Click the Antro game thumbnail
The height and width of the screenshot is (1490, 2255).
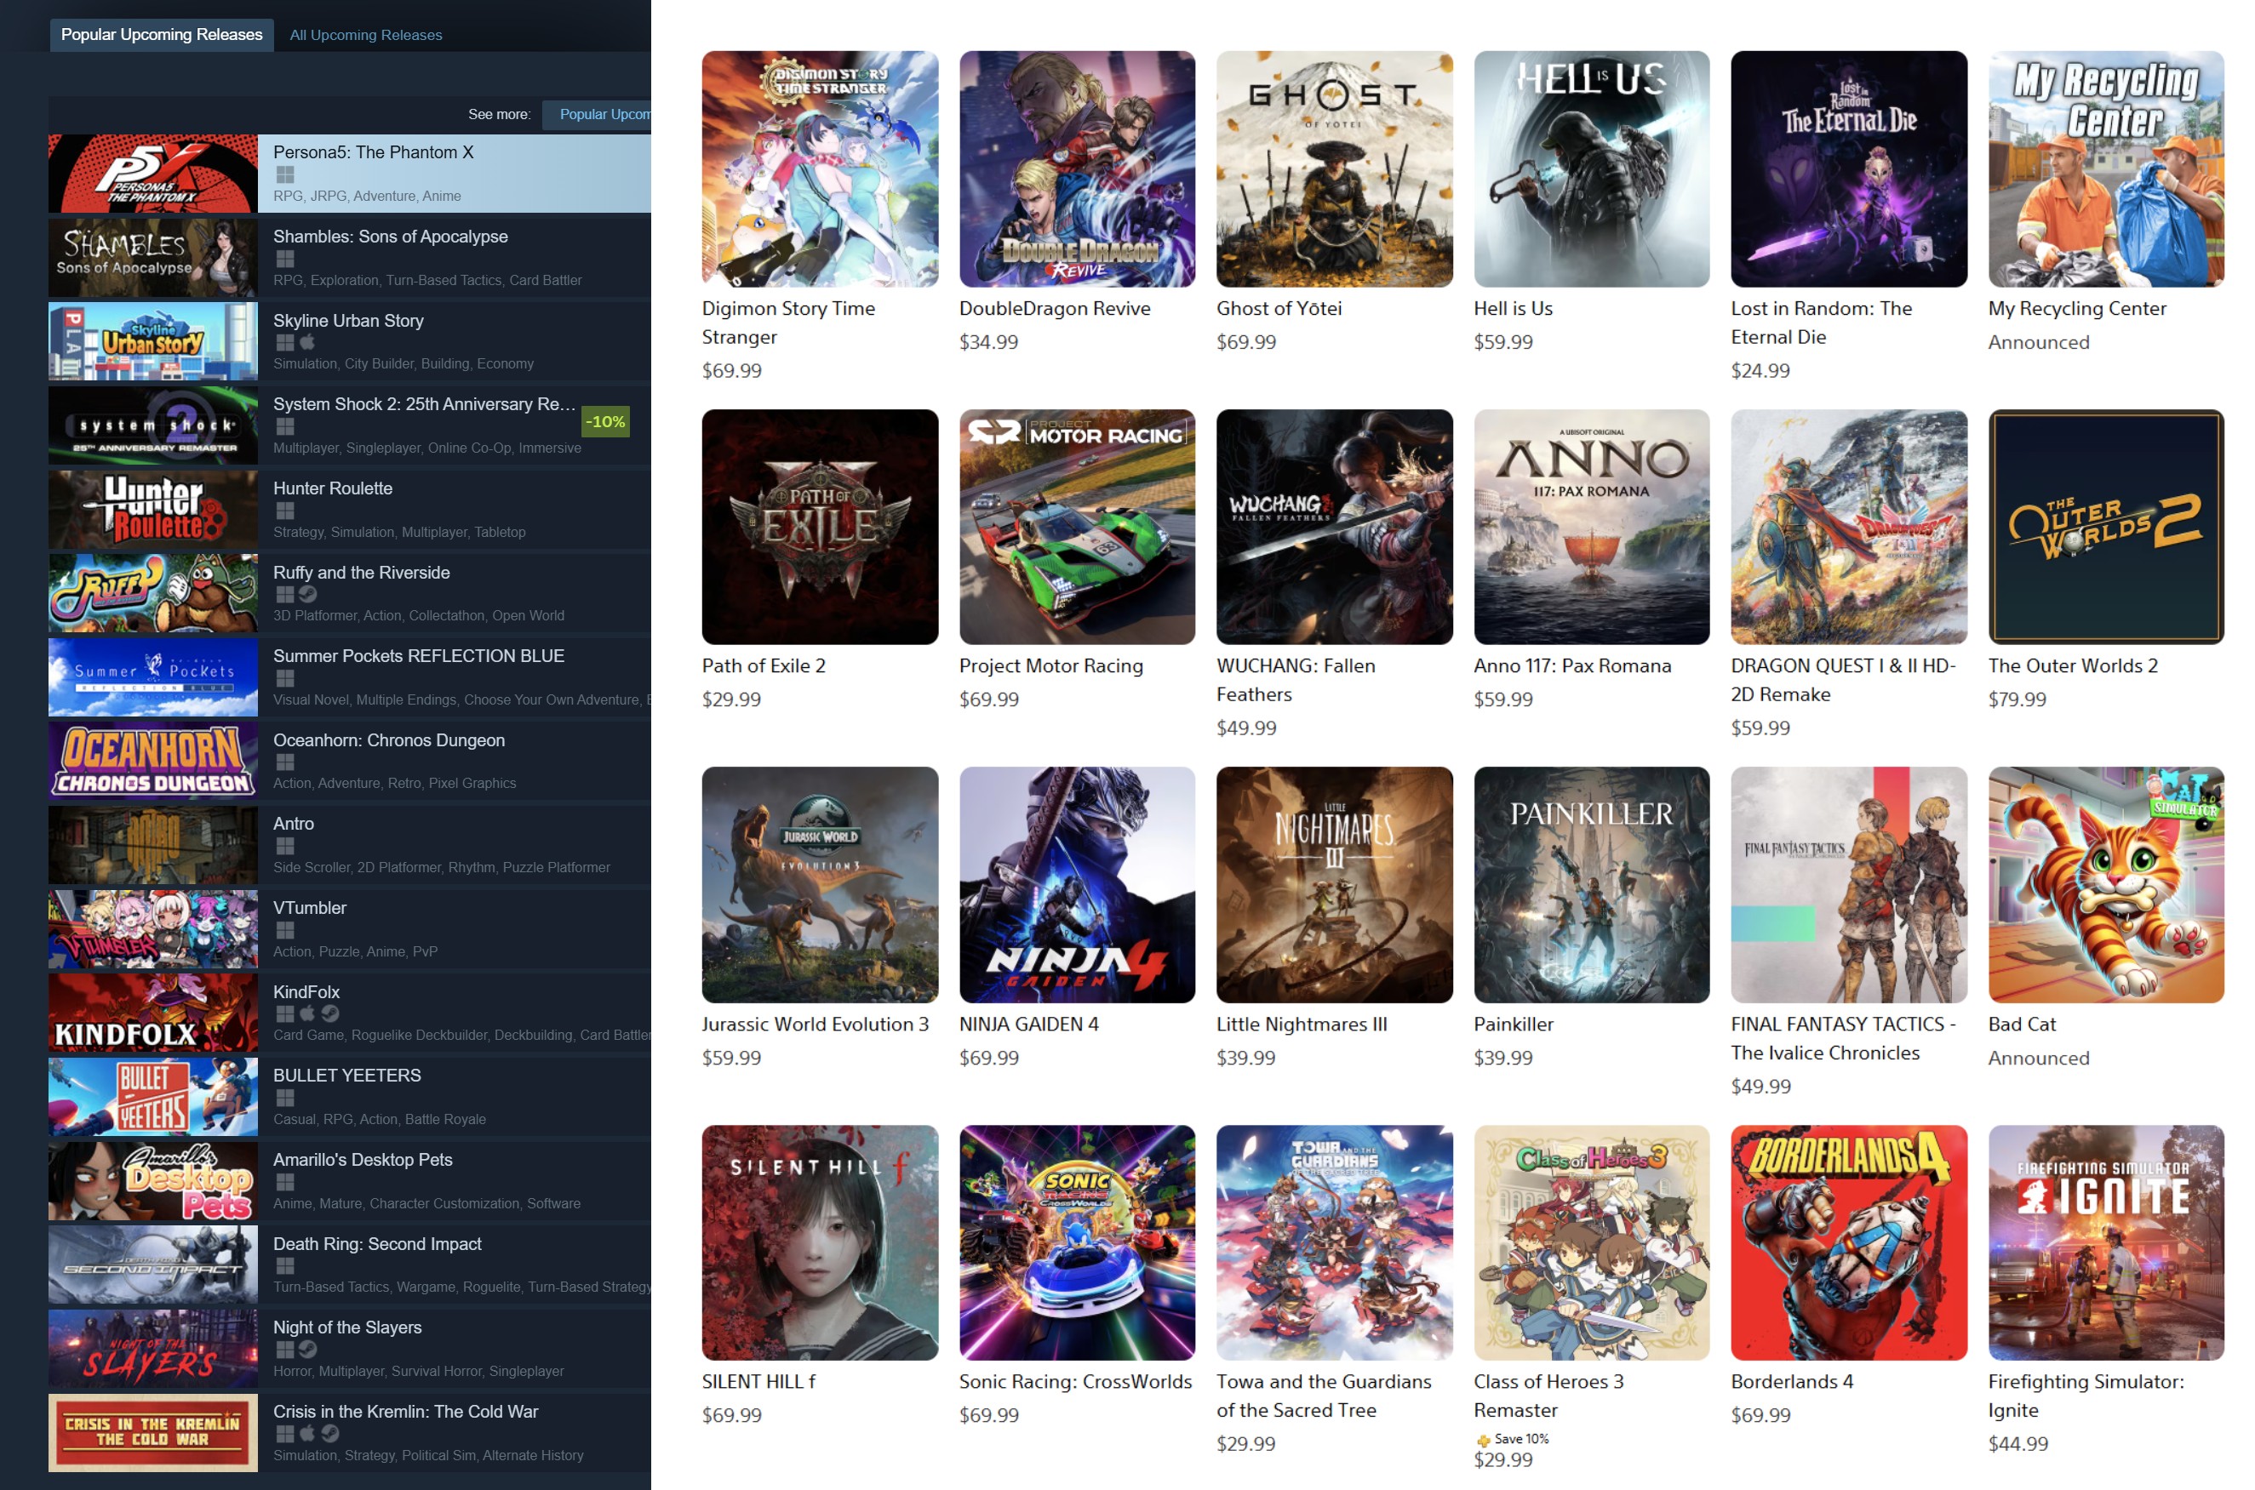[153, 845]
